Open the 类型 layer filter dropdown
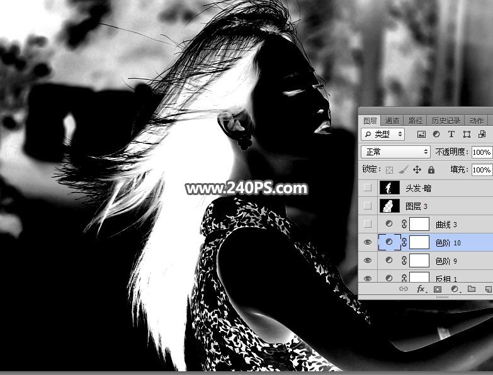 click(383, 135)
